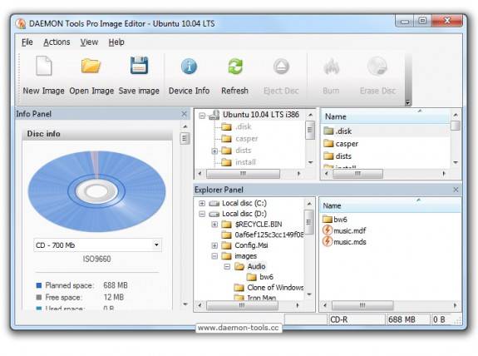This screenshot has height=356, width=478.
Task: Click the DAEMON Tools title bar app icon
Action: click(21, 23)
